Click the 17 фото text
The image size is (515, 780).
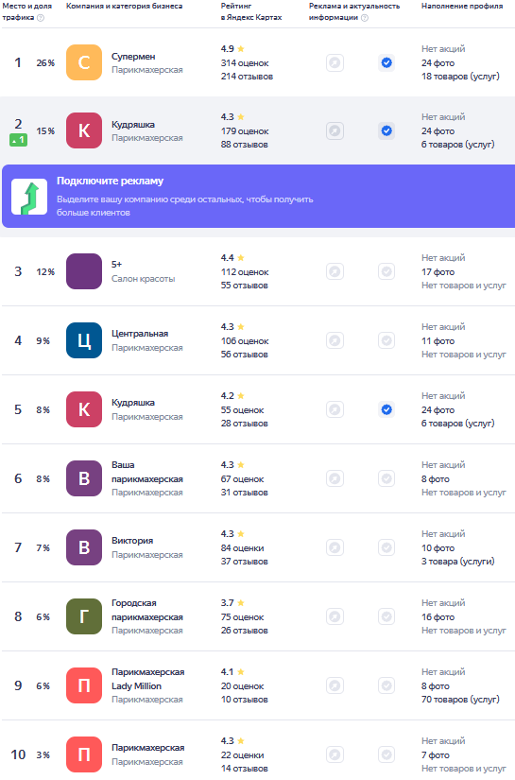tap(438, 272)
